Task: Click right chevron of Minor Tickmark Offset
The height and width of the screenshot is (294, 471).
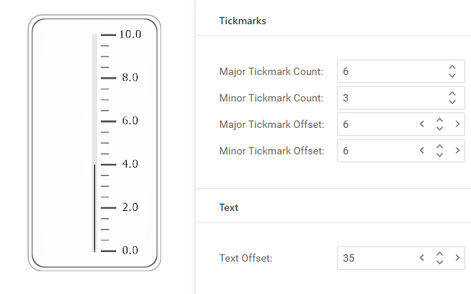Action: point(457,151)
